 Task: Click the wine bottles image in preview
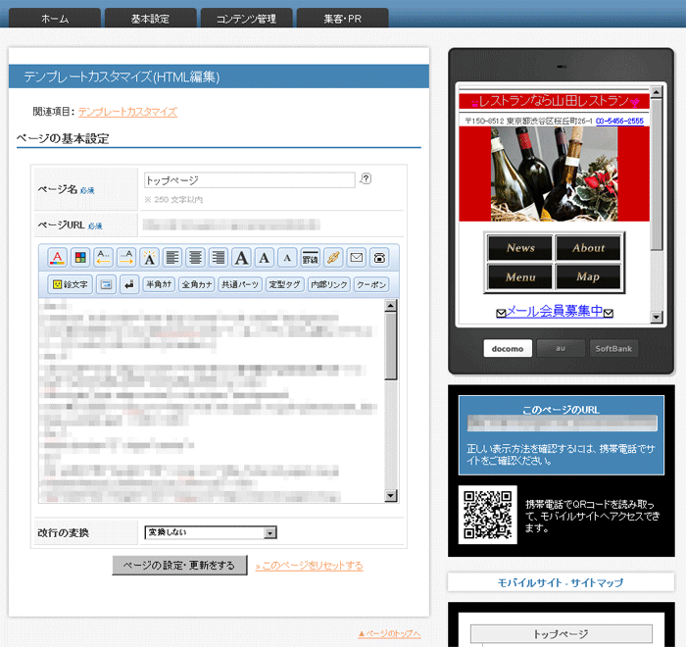pos(555,174)
